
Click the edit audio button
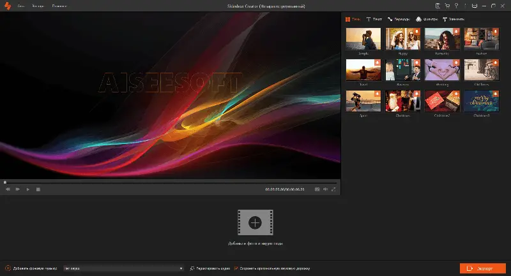point(210,268)
